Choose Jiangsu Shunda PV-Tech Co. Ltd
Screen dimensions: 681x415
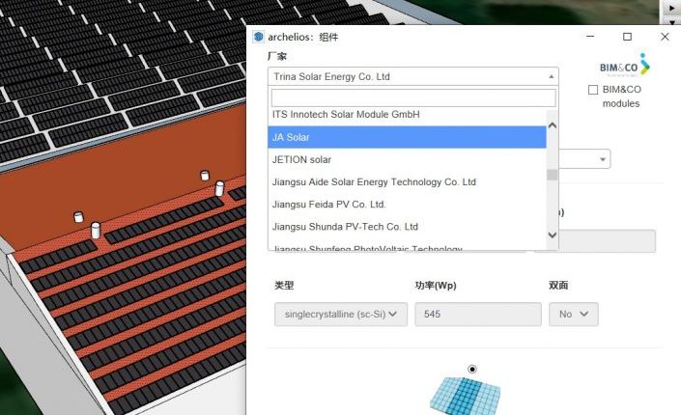(x=407, y=227)
